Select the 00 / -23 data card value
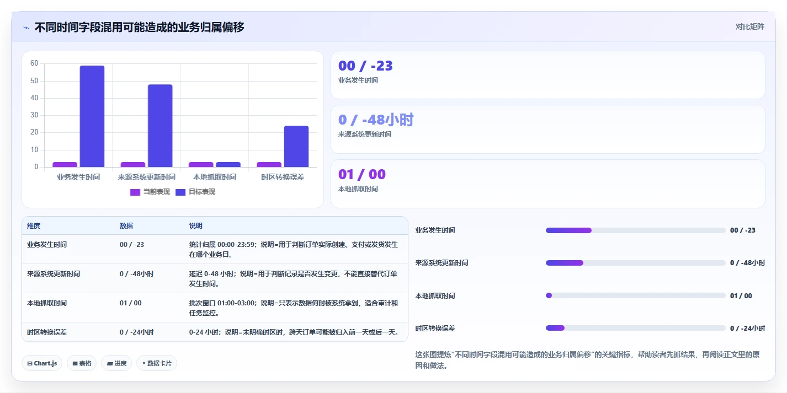 (x=365, y=66)
